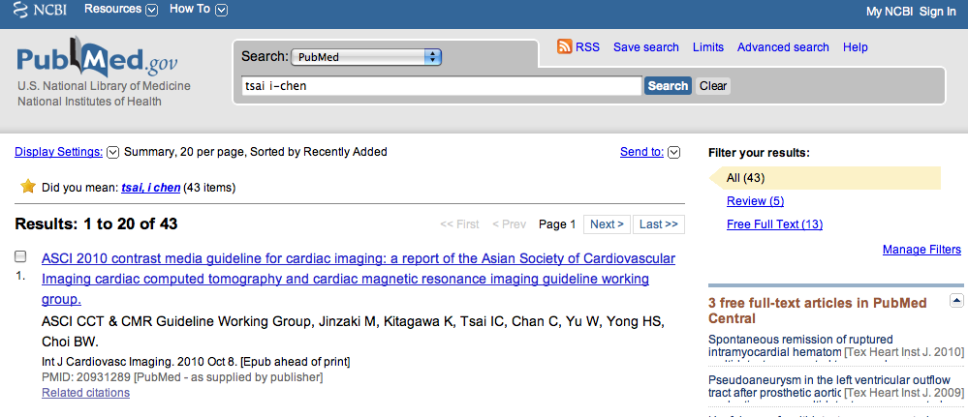Screen dimensions: 968x417
Task: Click the search query input field
Action: [442, 86]
